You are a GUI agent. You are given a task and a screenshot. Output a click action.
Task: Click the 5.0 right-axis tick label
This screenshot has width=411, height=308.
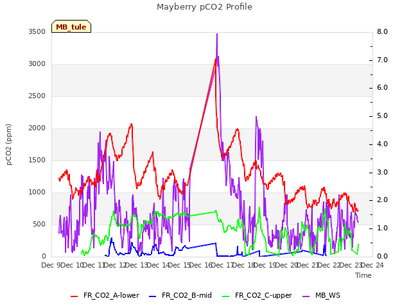(382, 116)
